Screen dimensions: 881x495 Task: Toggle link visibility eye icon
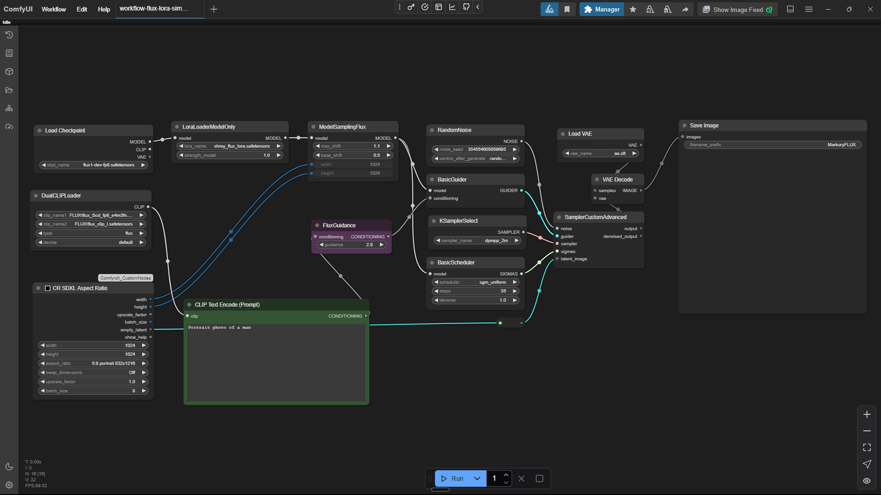[867, 481]
